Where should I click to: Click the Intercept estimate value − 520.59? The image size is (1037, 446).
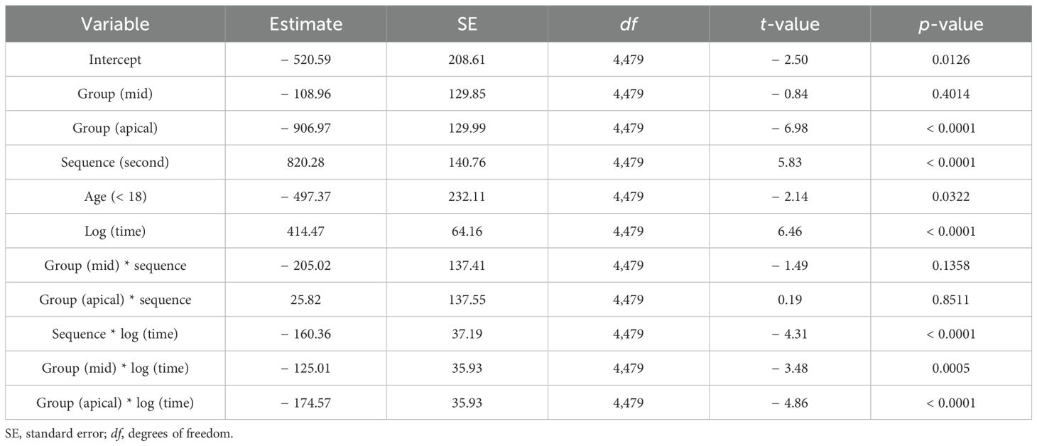pos(305,60)
